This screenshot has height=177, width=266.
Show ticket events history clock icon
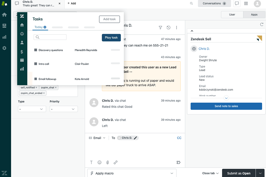(168, 27)
